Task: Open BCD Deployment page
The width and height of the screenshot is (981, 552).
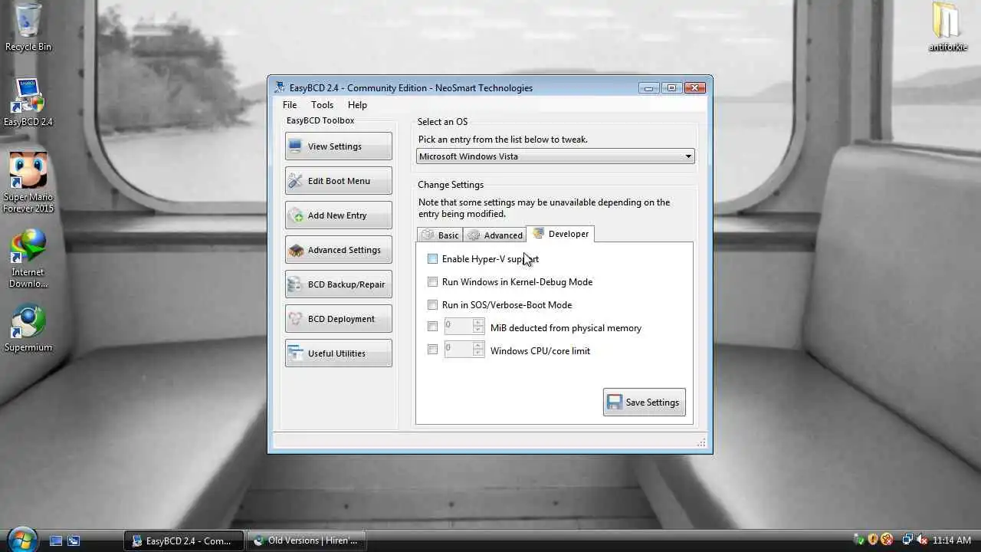Action: click(338, 319)
